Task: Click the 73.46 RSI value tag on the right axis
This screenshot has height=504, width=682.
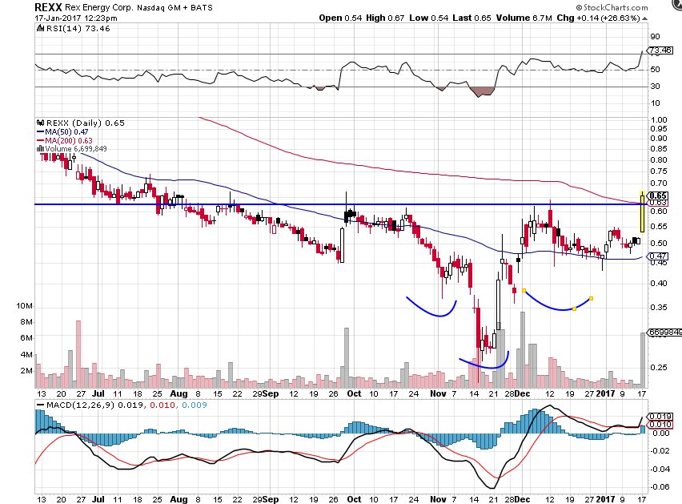Action: [660, 50]
